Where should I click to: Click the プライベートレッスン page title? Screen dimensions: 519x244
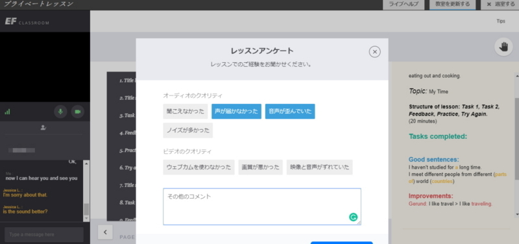(38, 4)
